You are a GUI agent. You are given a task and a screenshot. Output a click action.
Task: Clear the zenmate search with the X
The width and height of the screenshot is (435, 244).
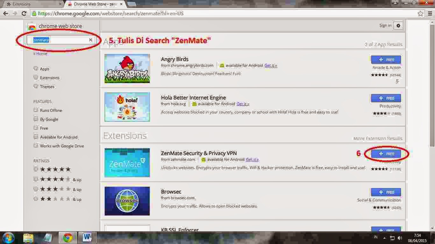[x=90, y=40]
